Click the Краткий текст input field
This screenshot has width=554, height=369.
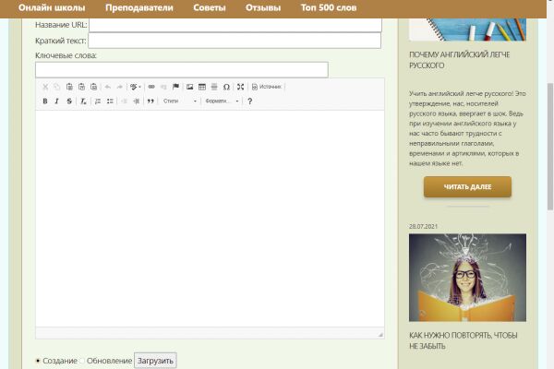235,41
